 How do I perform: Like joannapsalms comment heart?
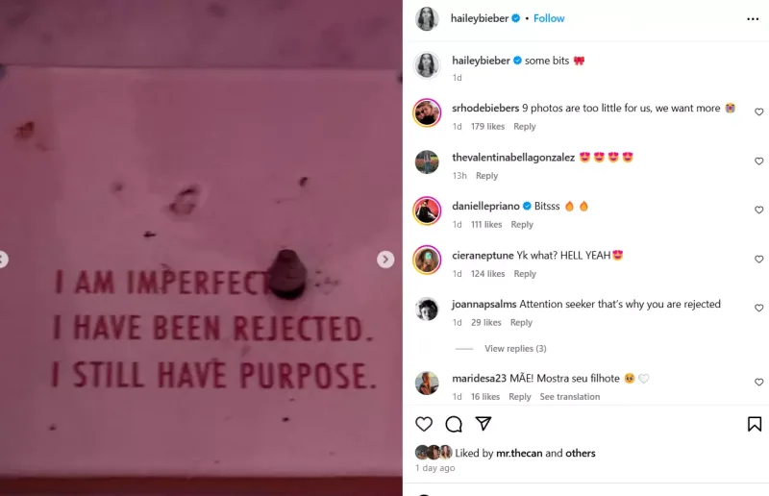click(758, 309)
